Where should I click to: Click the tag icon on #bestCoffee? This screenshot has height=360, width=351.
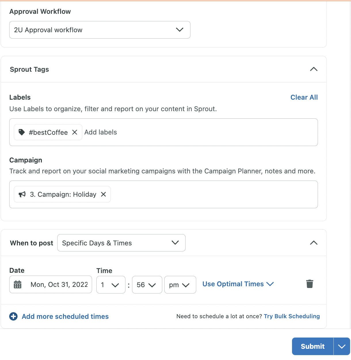coord(22,132)
